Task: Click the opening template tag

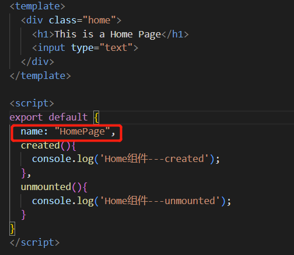Action: point(37,6)
